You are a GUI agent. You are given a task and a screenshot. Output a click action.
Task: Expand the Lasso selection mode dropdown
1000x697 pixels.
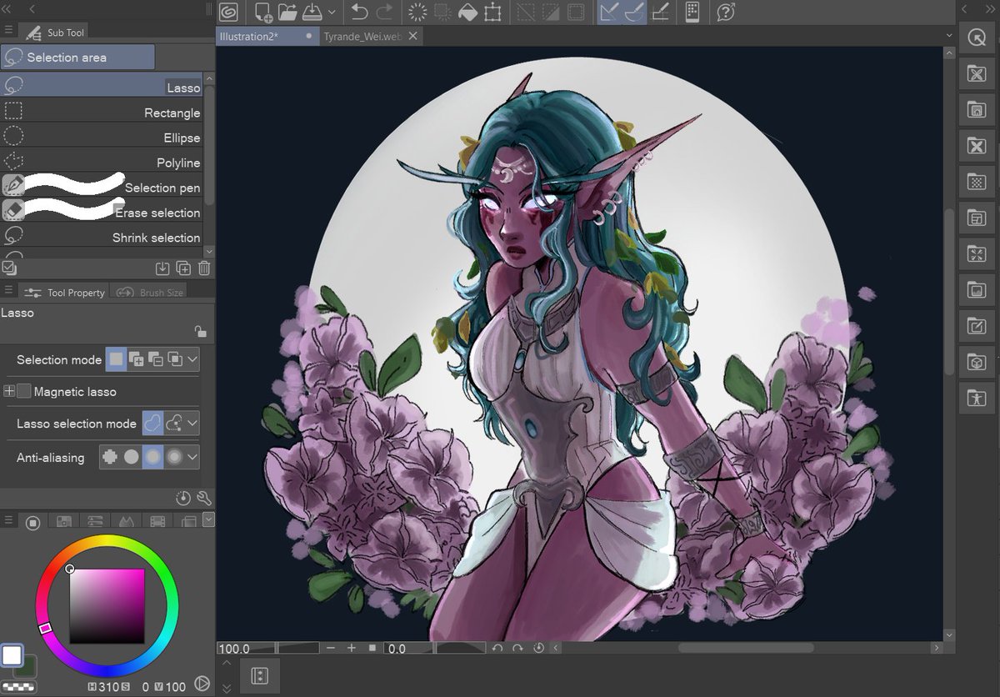[x=192, y=424]
